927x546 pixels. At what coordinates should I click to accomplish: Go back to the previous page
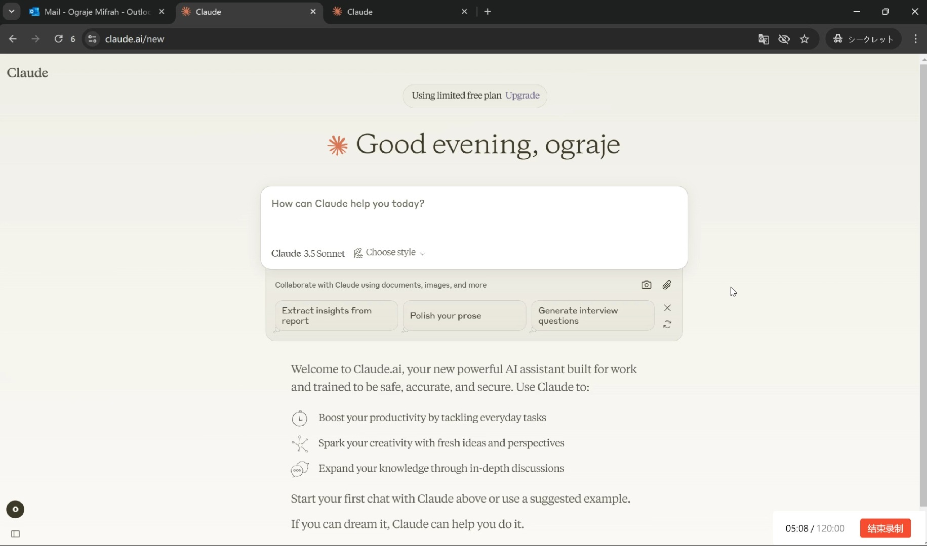[x=13, y=39]
